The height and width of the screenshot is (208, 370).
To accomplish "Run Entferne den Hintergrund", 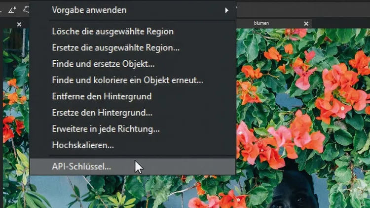I will 102,96.
